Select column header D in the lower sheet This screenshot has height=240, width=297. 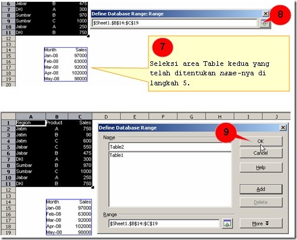106,117
